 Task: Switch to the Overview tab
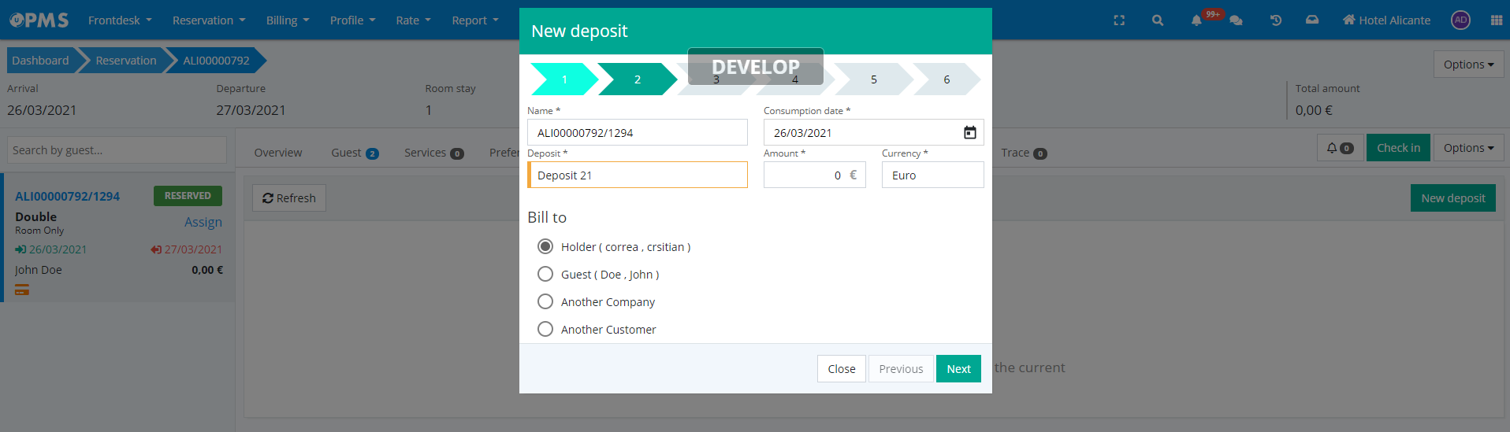tap(277, 153)
